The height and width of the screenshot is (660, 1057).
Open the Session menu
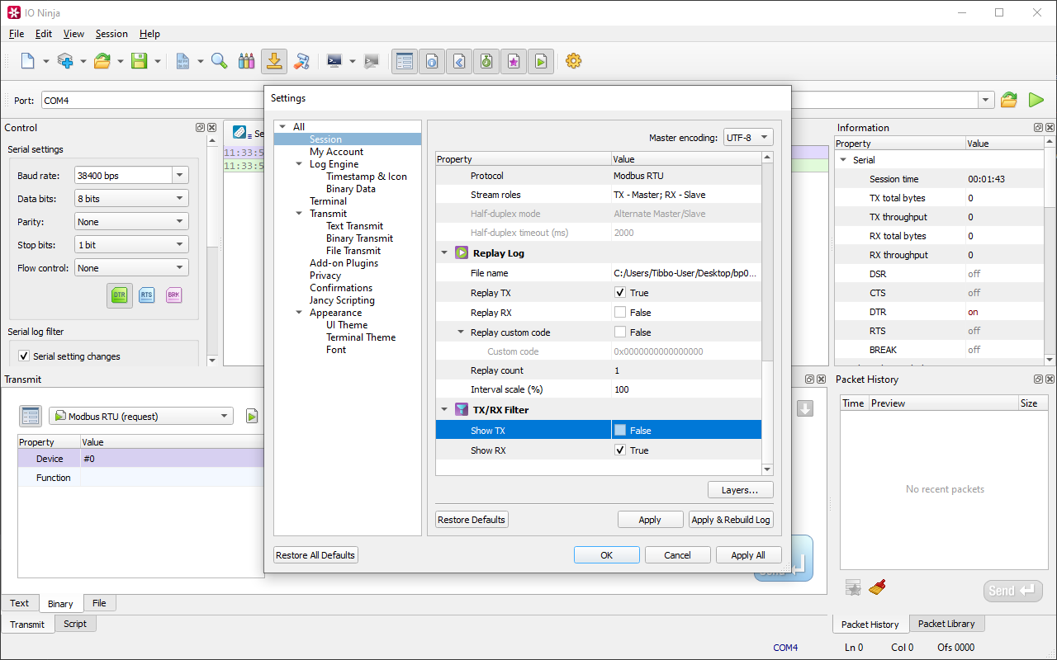(x=111, y=34)
